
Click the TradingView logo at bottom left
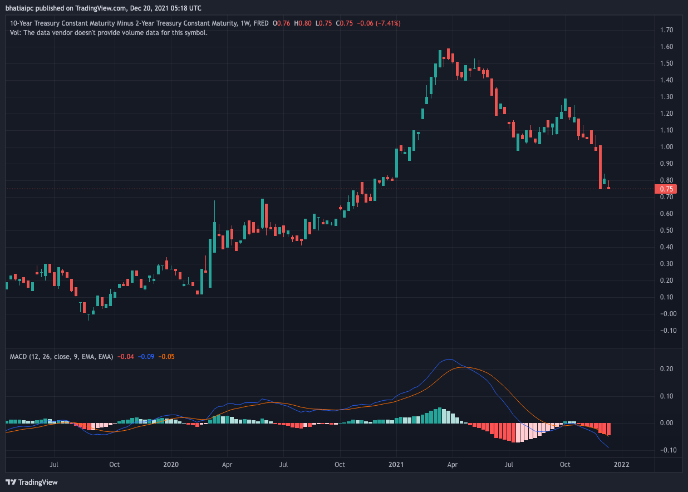tap(32, 482)
